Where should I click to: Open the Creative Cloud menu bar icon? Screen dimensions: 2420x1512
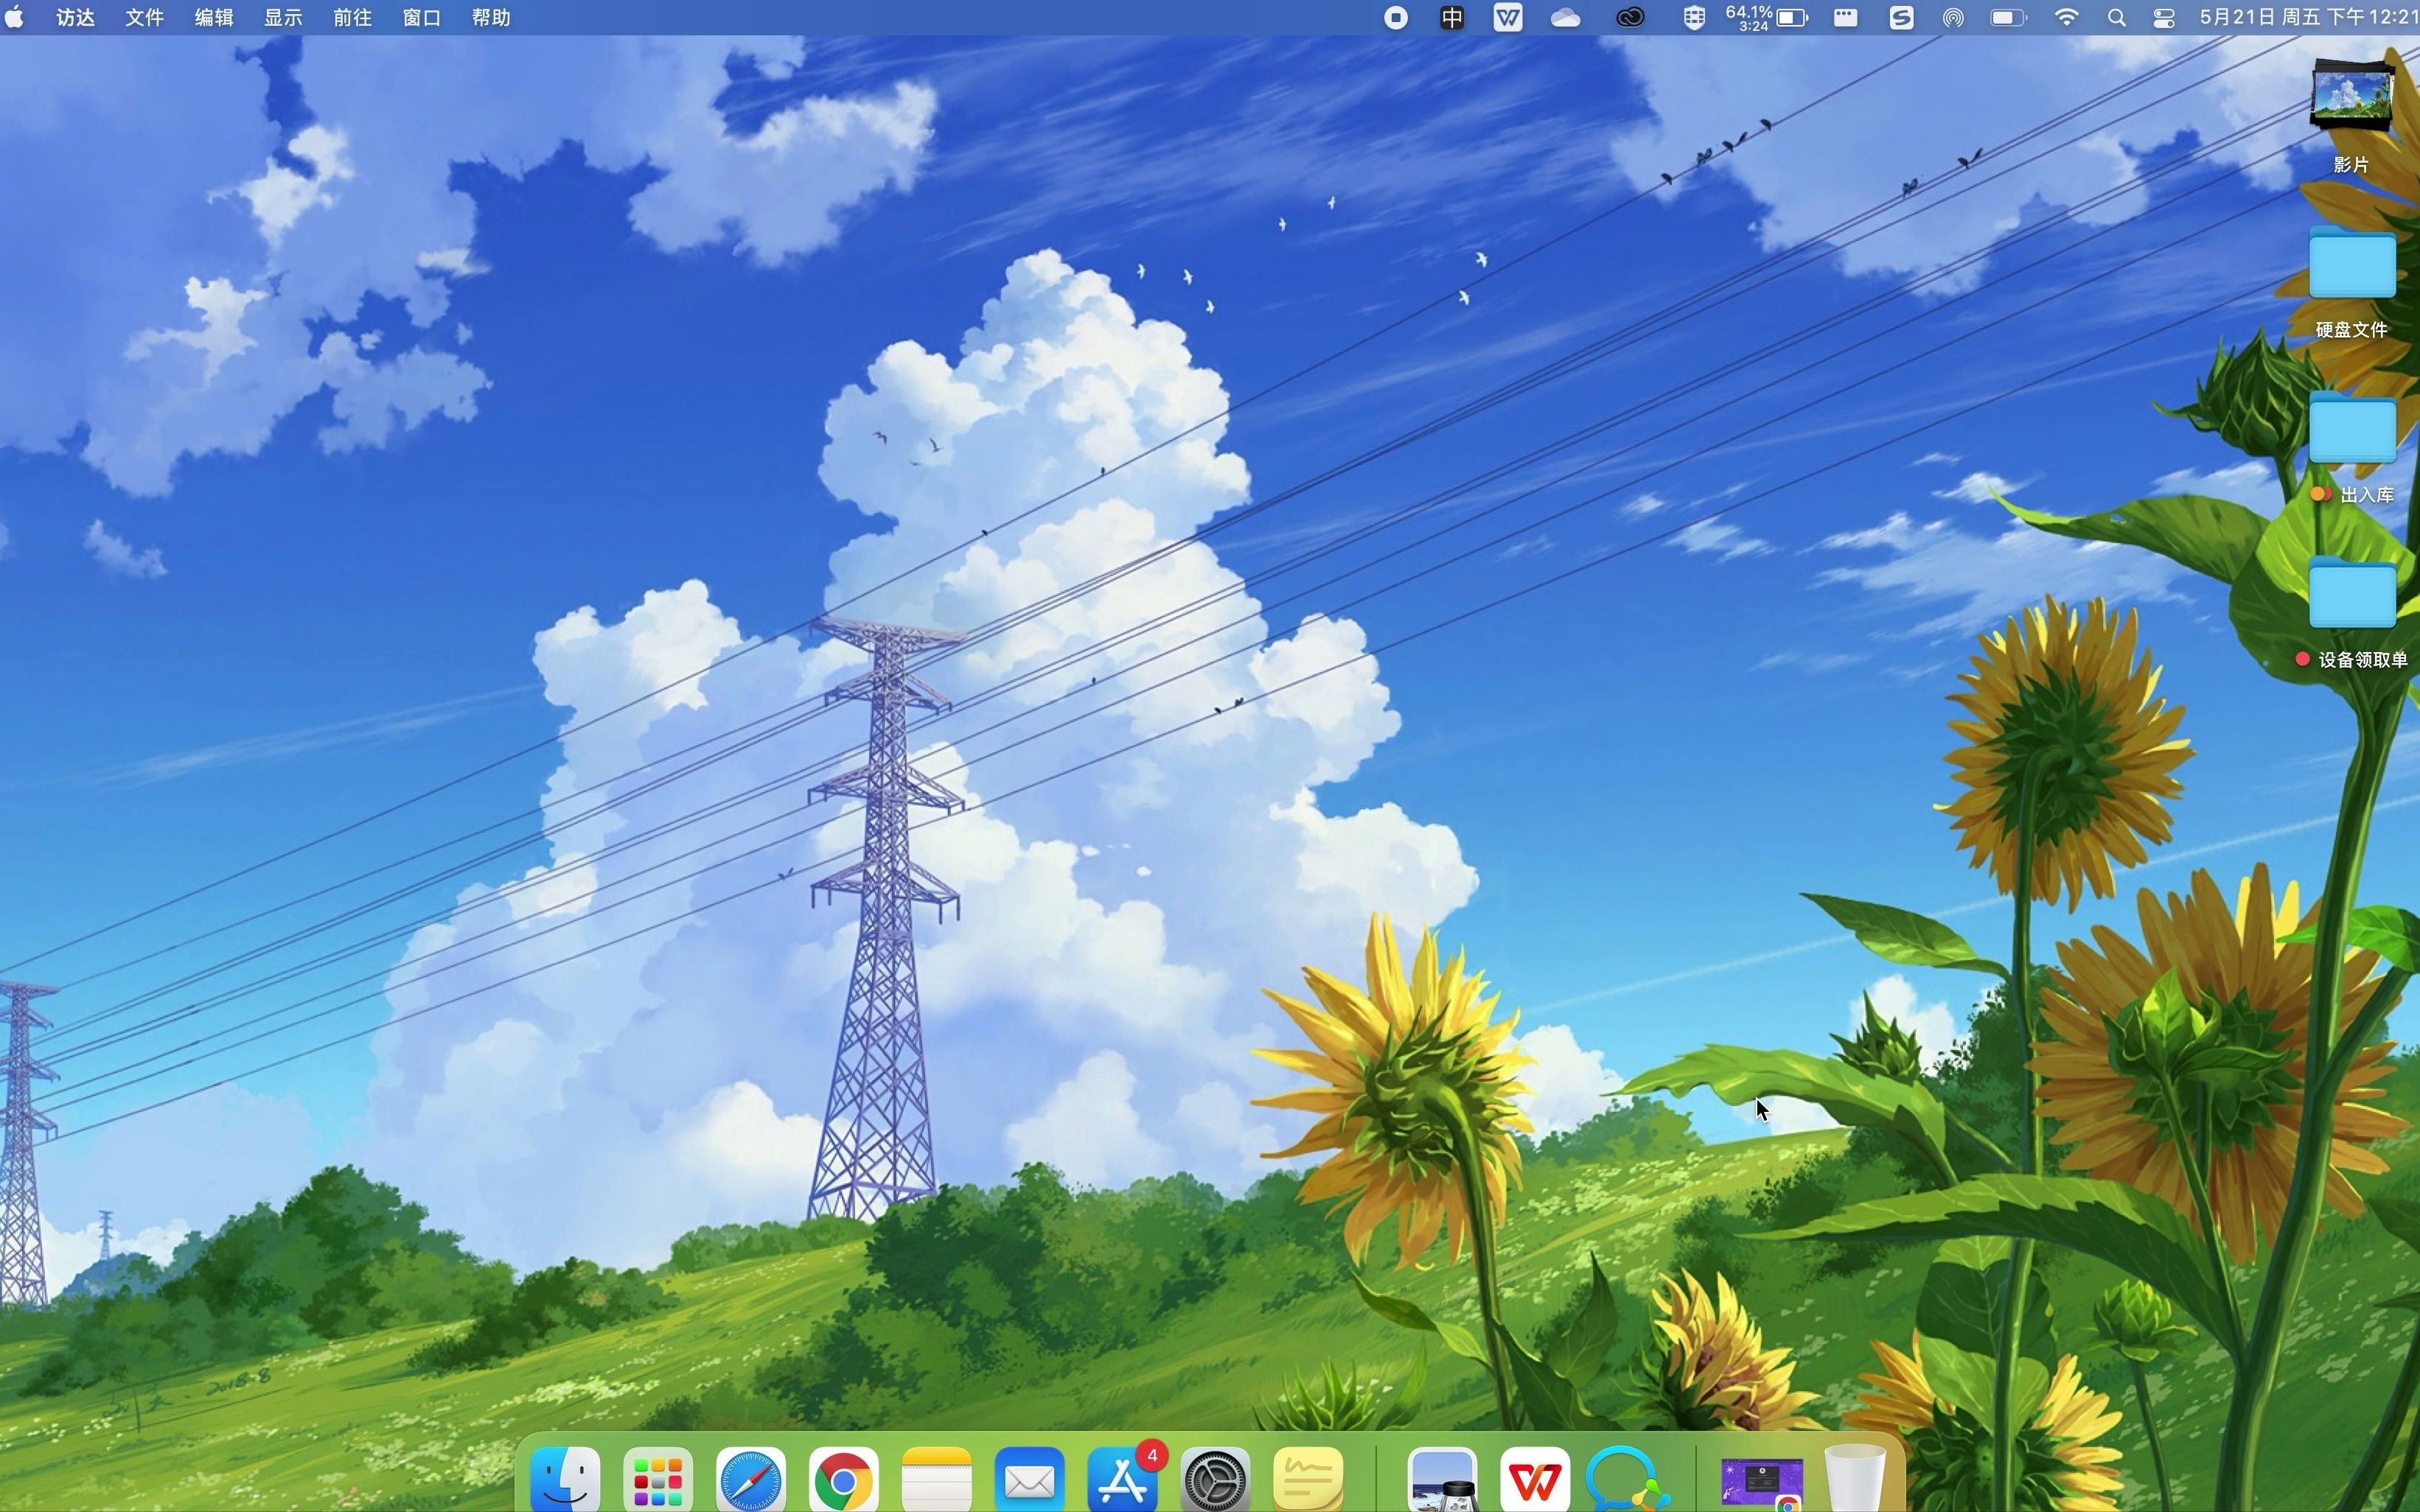[x=1631, y=17]
